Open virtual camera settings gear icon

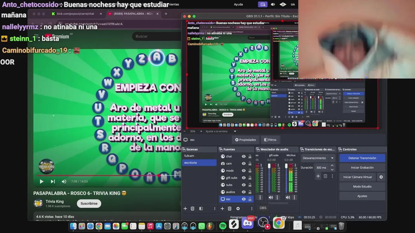[x=381, y=177]
